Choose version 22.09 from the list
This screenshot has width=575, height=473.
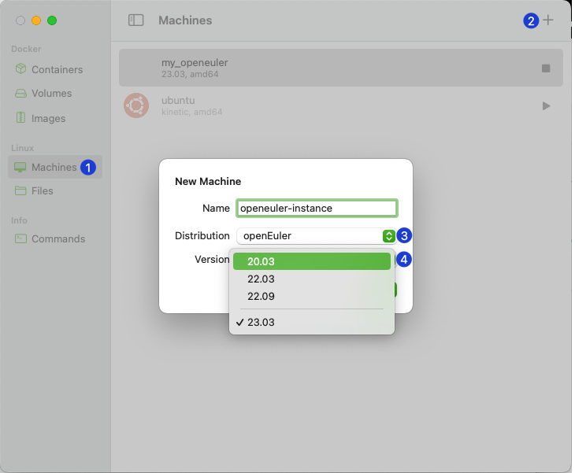pyautogui.click(x=312, y=296)
